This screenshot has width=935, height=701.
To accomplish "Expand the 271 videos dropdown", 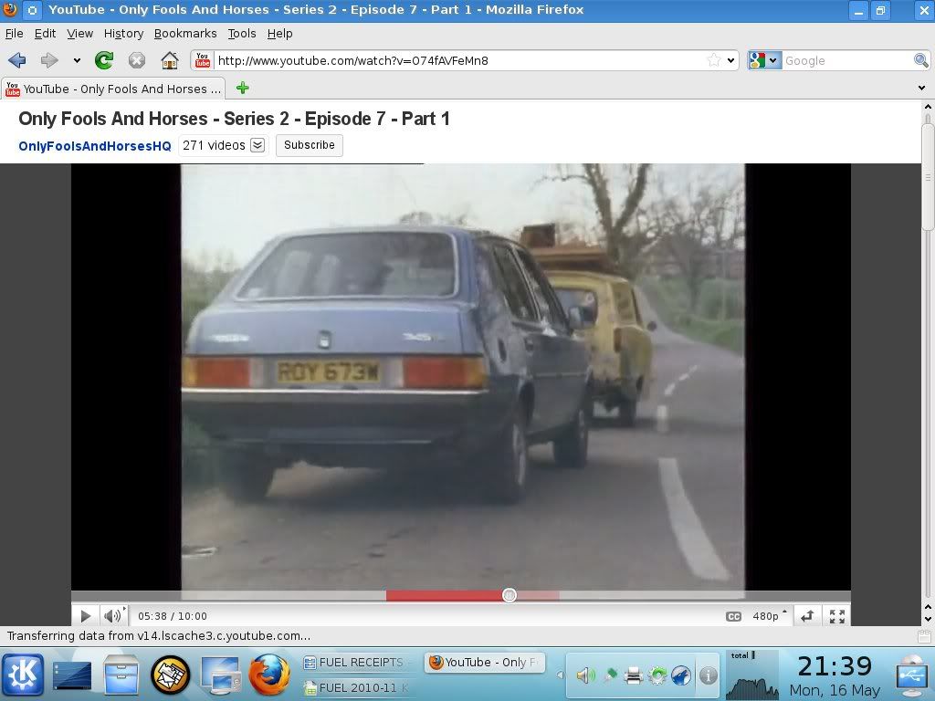I will (257, 145).
